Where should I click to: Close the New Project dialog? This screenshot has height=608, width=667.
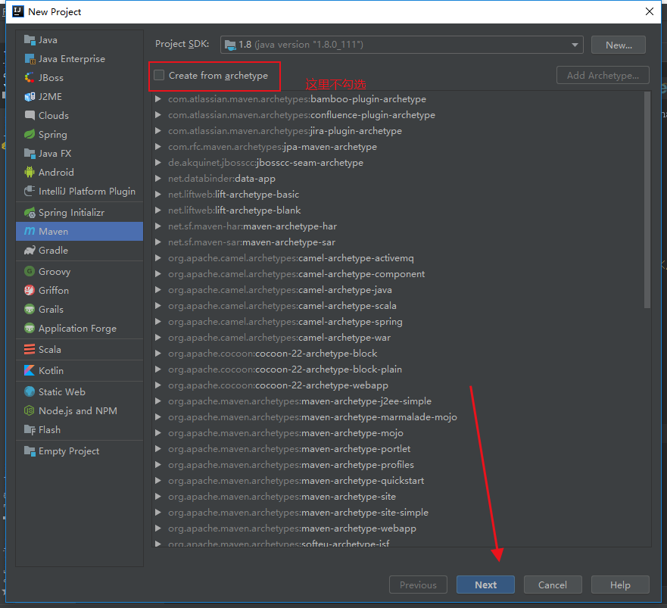[650, 11]
